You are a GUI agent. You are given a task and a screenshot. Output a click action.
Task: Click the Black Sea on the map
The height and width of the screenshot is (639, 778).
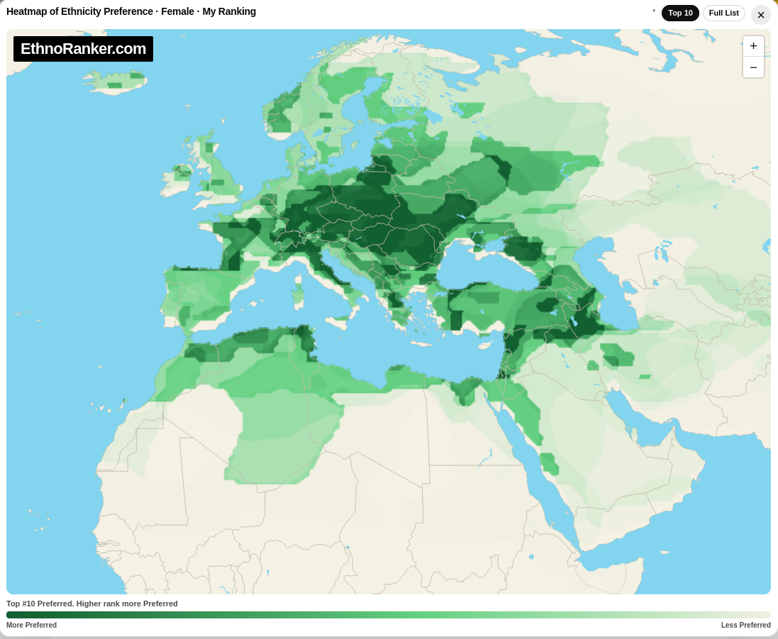(489, 268)
